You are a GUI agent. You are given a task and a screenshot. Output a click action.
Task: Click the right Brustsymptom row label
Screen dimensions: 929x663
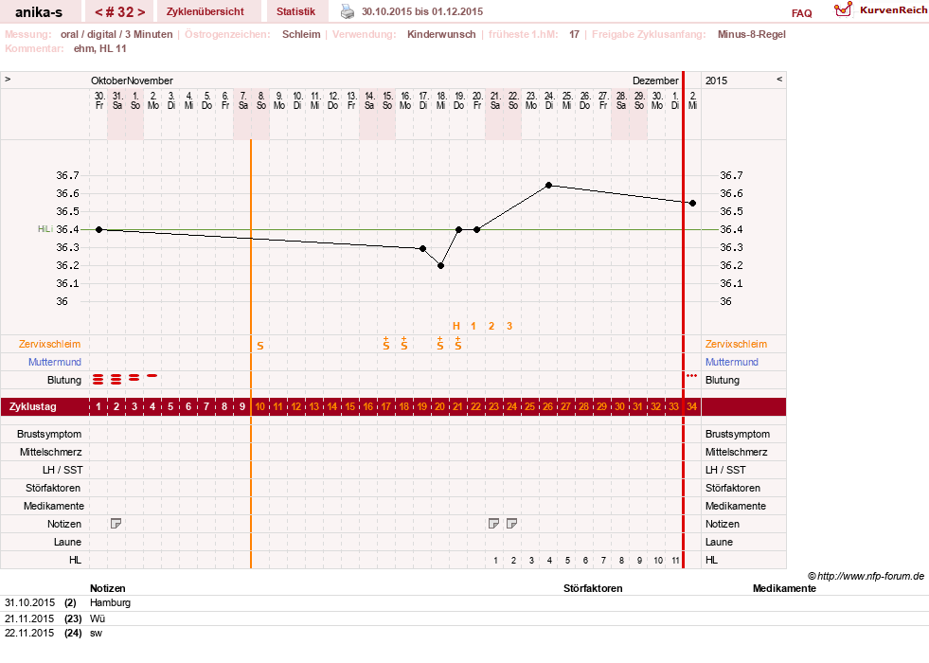(738, 435)
